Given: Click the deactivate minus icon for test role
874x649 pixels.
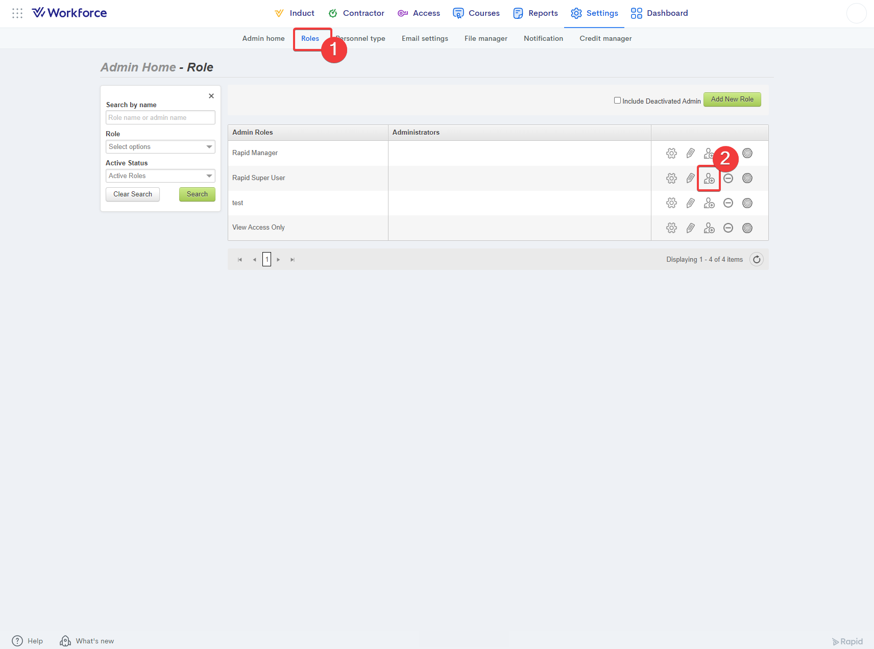Looking at the screenshot, I should [728, 203].
